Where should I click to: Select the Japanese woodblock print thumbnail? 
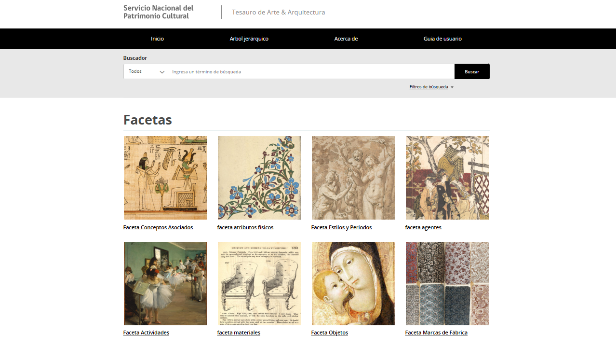pyautogui.click(x=447, y=178)
